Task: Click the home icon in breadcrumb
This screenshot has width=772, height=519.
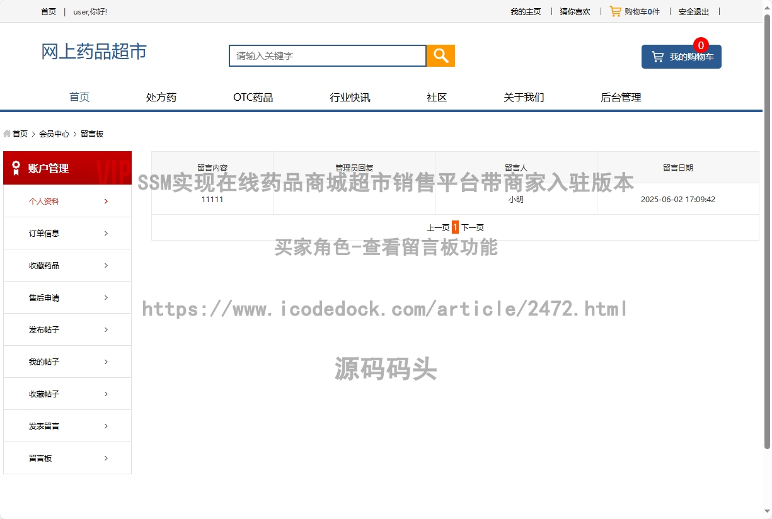Action: pyautogui.click(x=7, y=134)
